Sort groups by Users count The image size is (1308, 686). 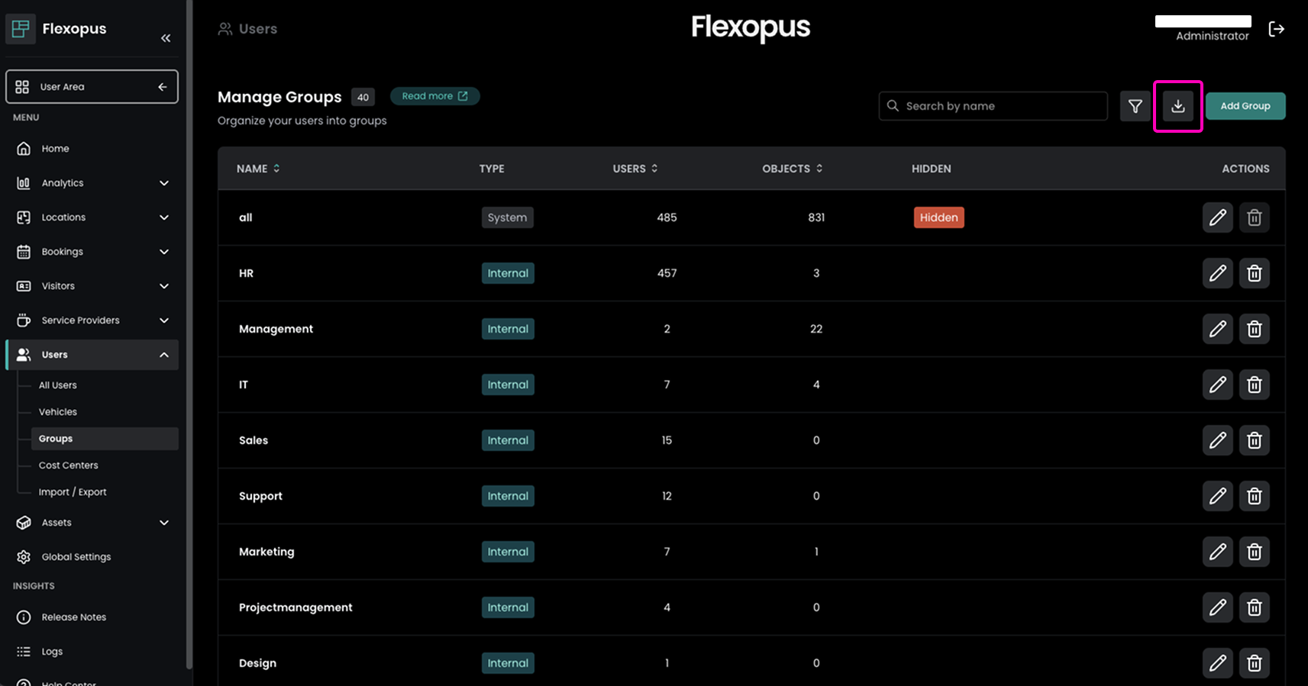pyautogui.click(x=635, y=169)
